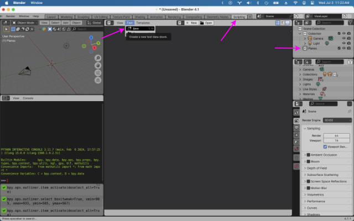Switch to the Shading workspace tab
The width and height of the screenshot is (354, 221).
coord(140,17)
